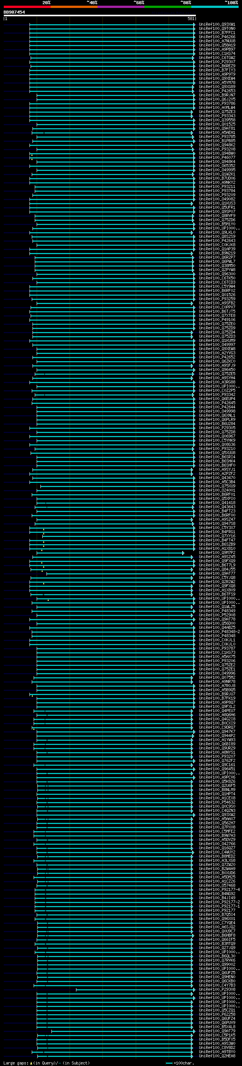Open hit UniRef100_B7FFC1
The height and width of the screenshot is (1066, 242).
coord(217,33)
